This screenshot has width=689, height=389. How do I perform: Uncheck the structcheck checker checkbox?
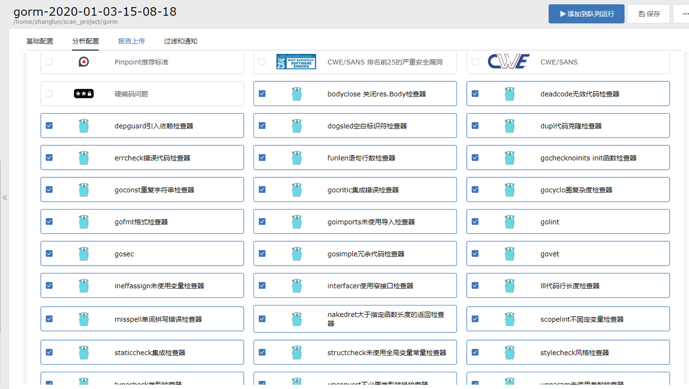262,352
